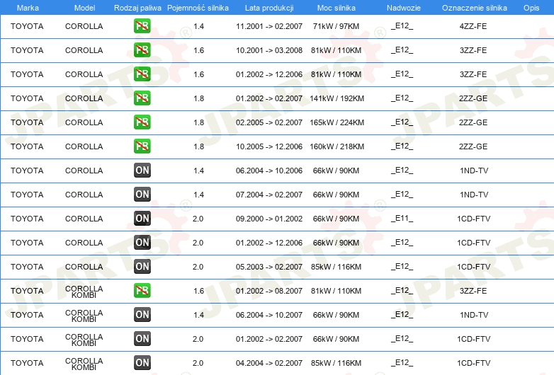Select 85kW / 116KM in the 05.2003 row
This screenshot has height=375, width=554.
point(336,267)
